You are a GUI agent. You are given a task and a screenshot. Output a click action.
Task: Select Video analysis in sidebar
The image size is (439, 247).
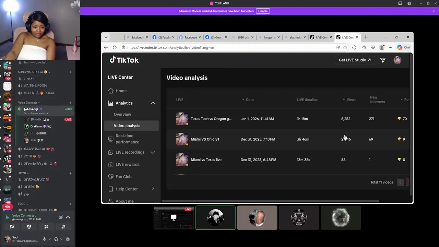click(x=131, y=126)
